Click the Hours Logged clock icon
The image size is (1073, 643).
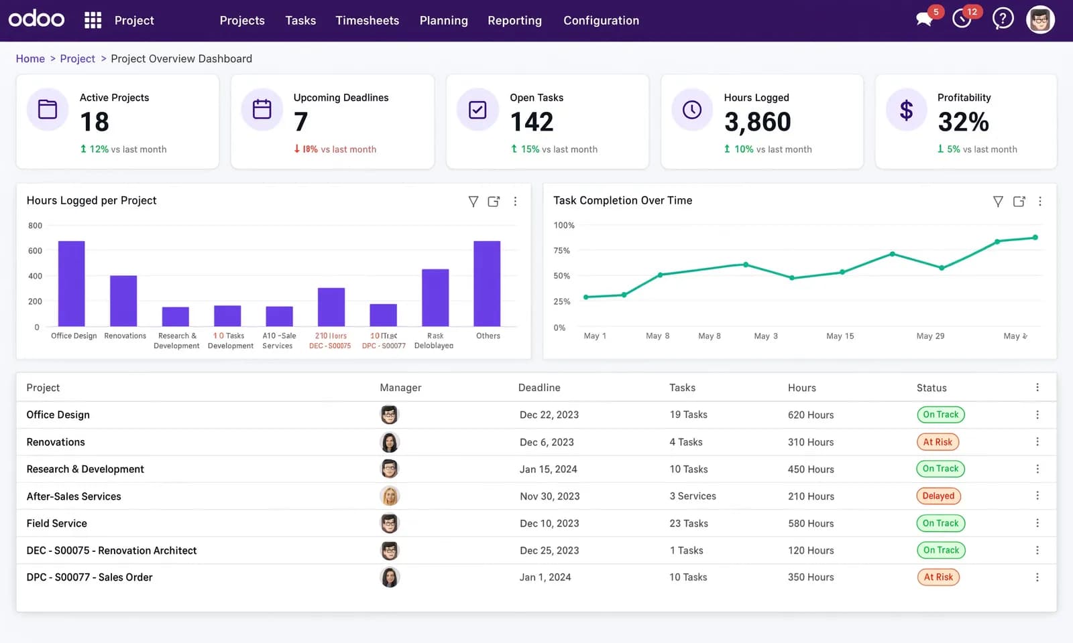(692, 109)
